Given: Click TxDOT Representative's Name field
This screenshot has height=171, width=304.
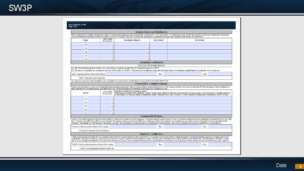Looking at the screenshot, I should click(x=131, y=74).
